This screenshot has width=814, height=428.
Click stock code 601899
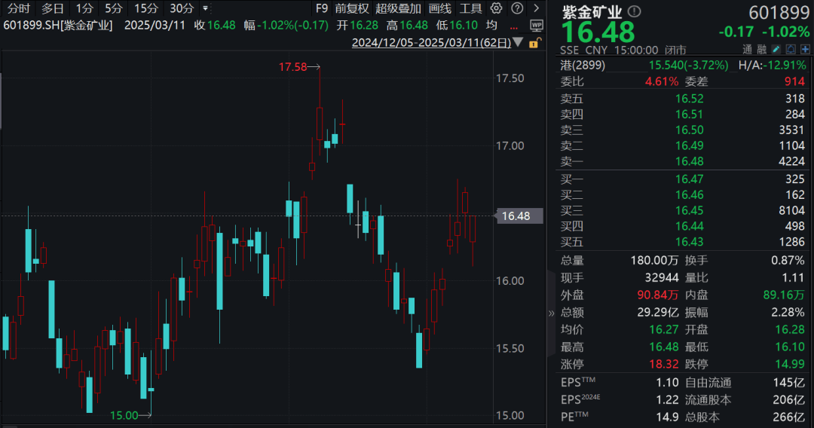click(x=779, y=13)
